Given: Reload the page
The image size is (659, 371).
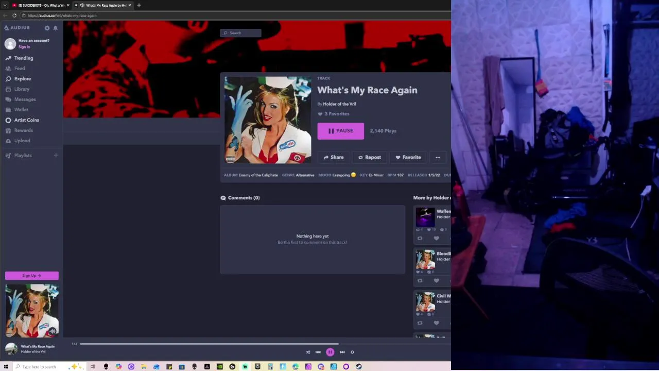Looking at the screenshot, I should (14, 15).
